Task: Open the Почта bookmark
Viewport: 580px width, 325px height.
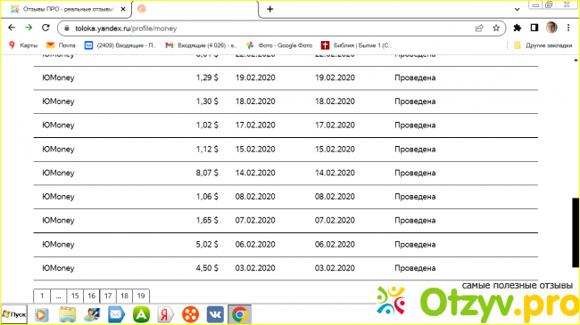Action: tap(61, 45)
